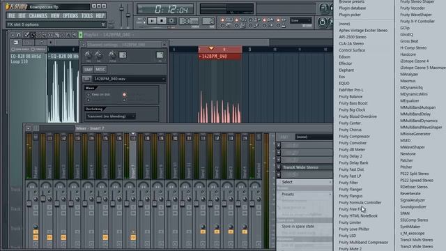Viewport: 446px width, 251px height.
Task: Choose Select in slot context menu
Action: point(305,182)
